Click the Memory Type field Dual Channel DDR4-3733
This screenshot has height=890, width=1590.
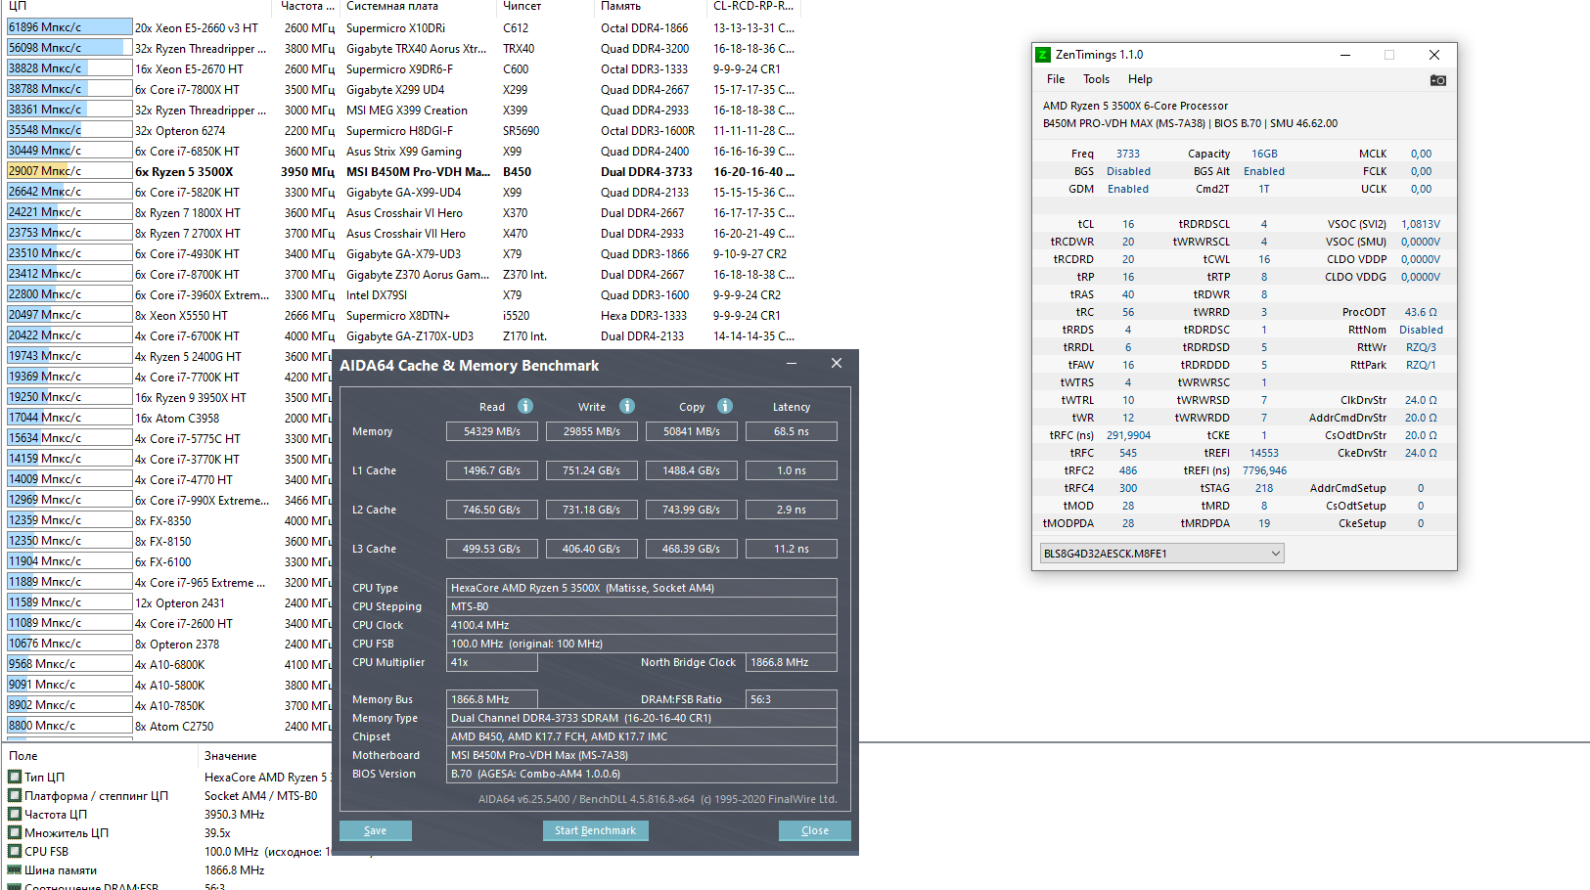coord(642,718)
